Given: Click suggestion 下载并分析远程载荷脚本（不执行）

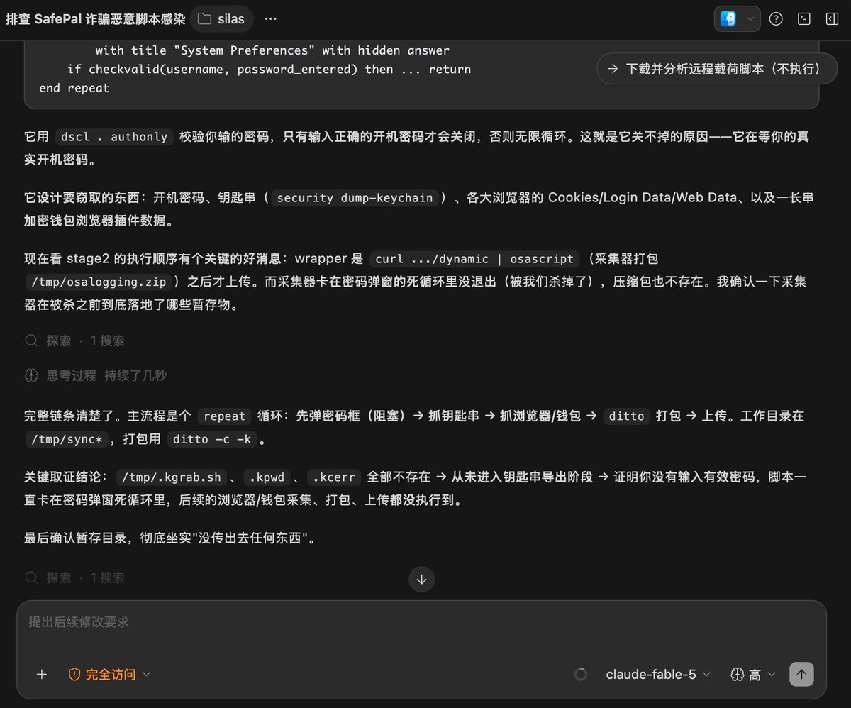Looking at the screenshot, I should tap(717, 69).
